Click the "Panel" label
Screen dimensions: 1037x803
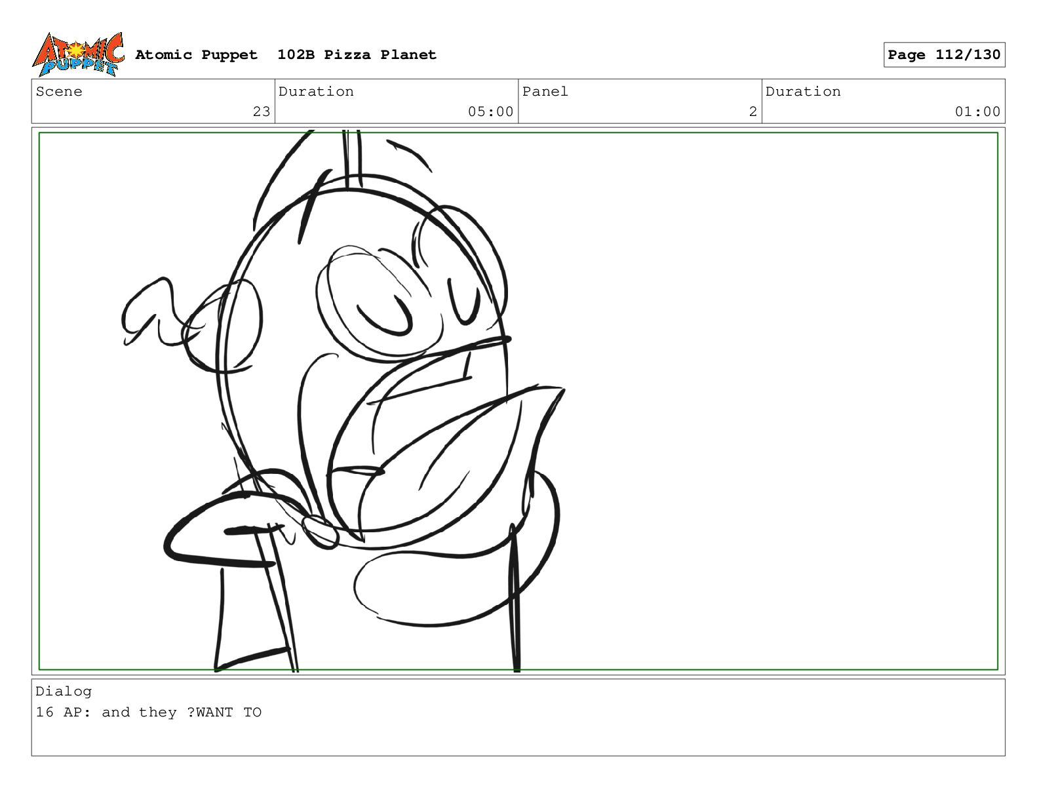pyautogui.click(x=545, y=91)
